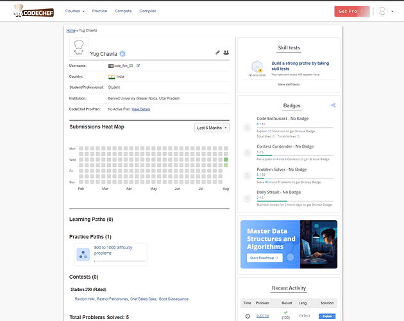
Task: Click the Problem Solver progress bar
Action: [x=295, y=178]
